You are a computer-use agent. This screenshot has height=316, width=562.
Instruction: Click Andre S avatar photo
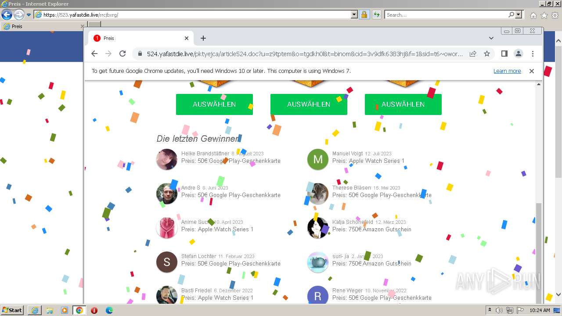(167, 194)
